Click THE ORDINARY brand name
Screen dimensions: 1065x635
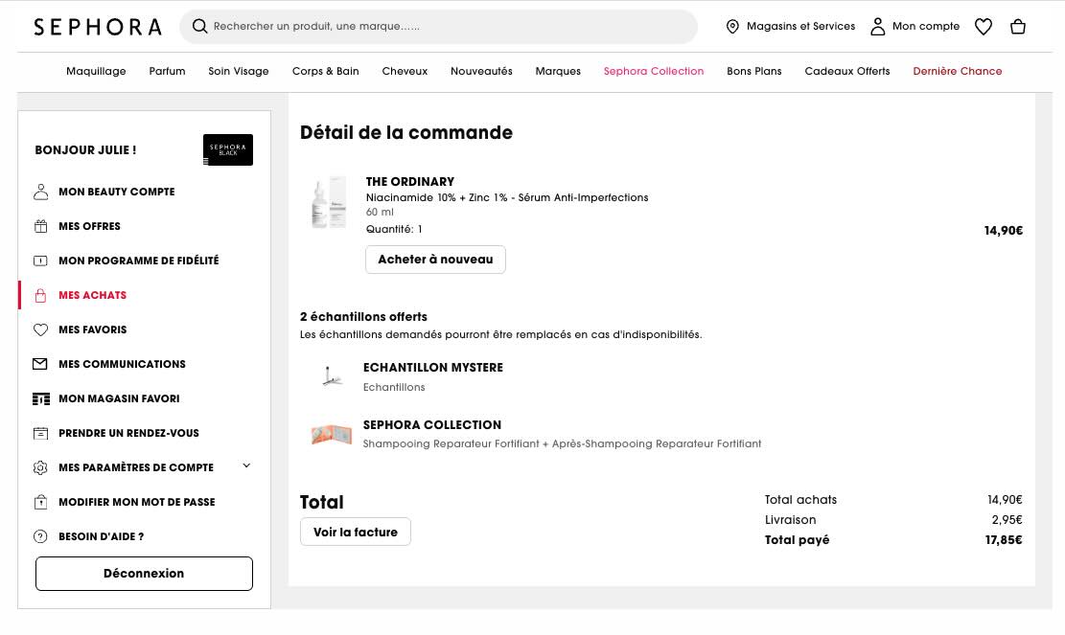[x=410, y=182]
